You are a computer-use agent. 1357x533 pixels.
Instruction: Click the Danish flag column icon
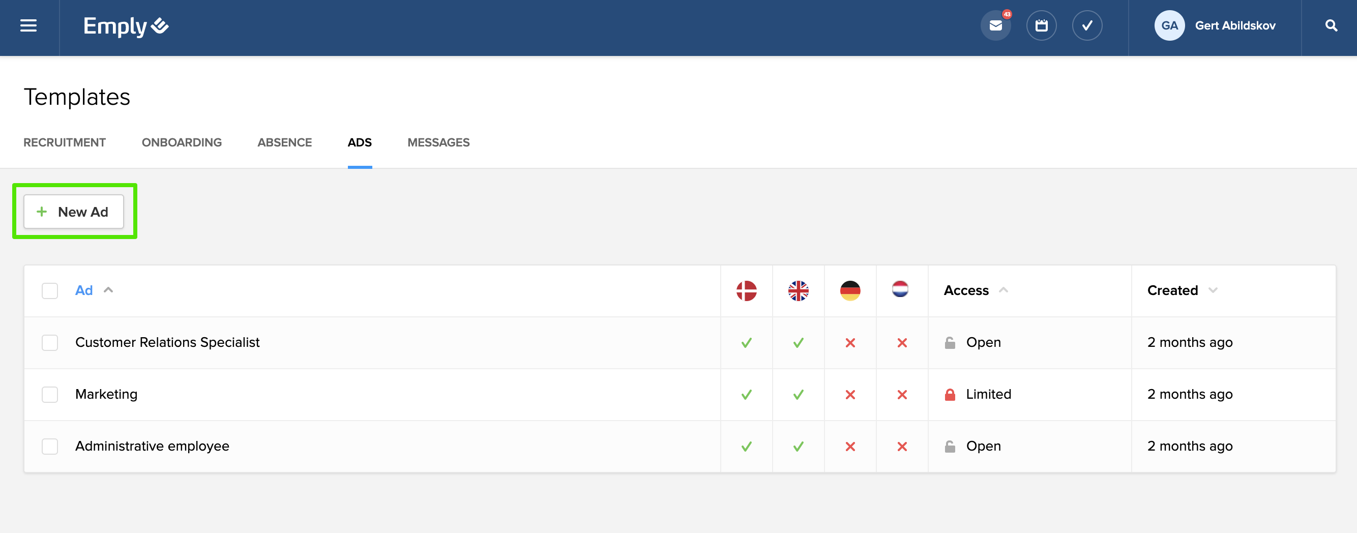(746, 291)
